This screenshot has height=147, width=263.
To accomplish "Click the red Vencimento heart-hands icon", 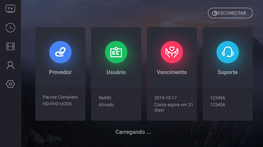I will pos(172,52).
